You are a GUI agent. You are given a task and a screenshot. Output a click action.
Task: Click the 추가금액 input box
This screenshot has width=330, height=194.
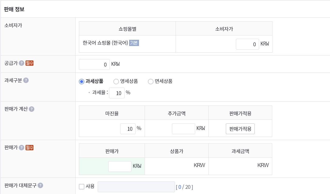183,129
